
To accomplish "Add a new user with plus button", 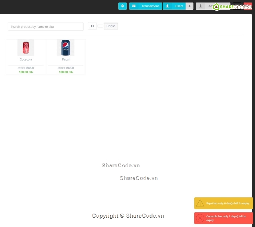I will 190,6.
